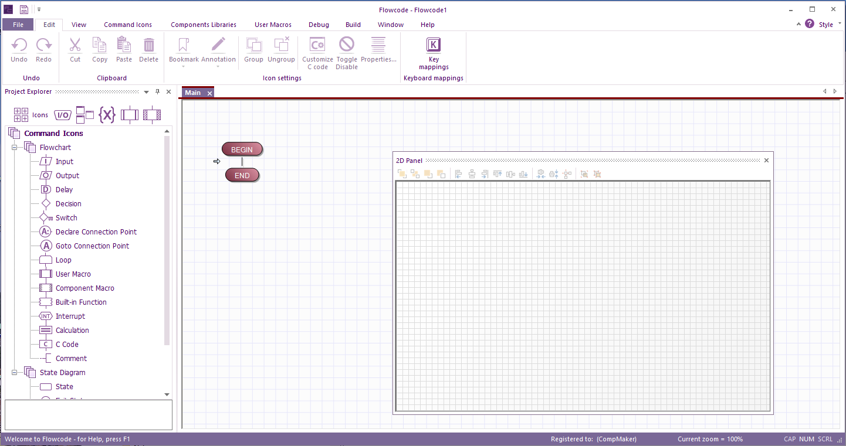
Task: Open the File menu tab
Action: point(18,25)
